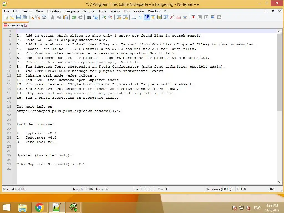Expand the Run menu

tap(126, 11)
